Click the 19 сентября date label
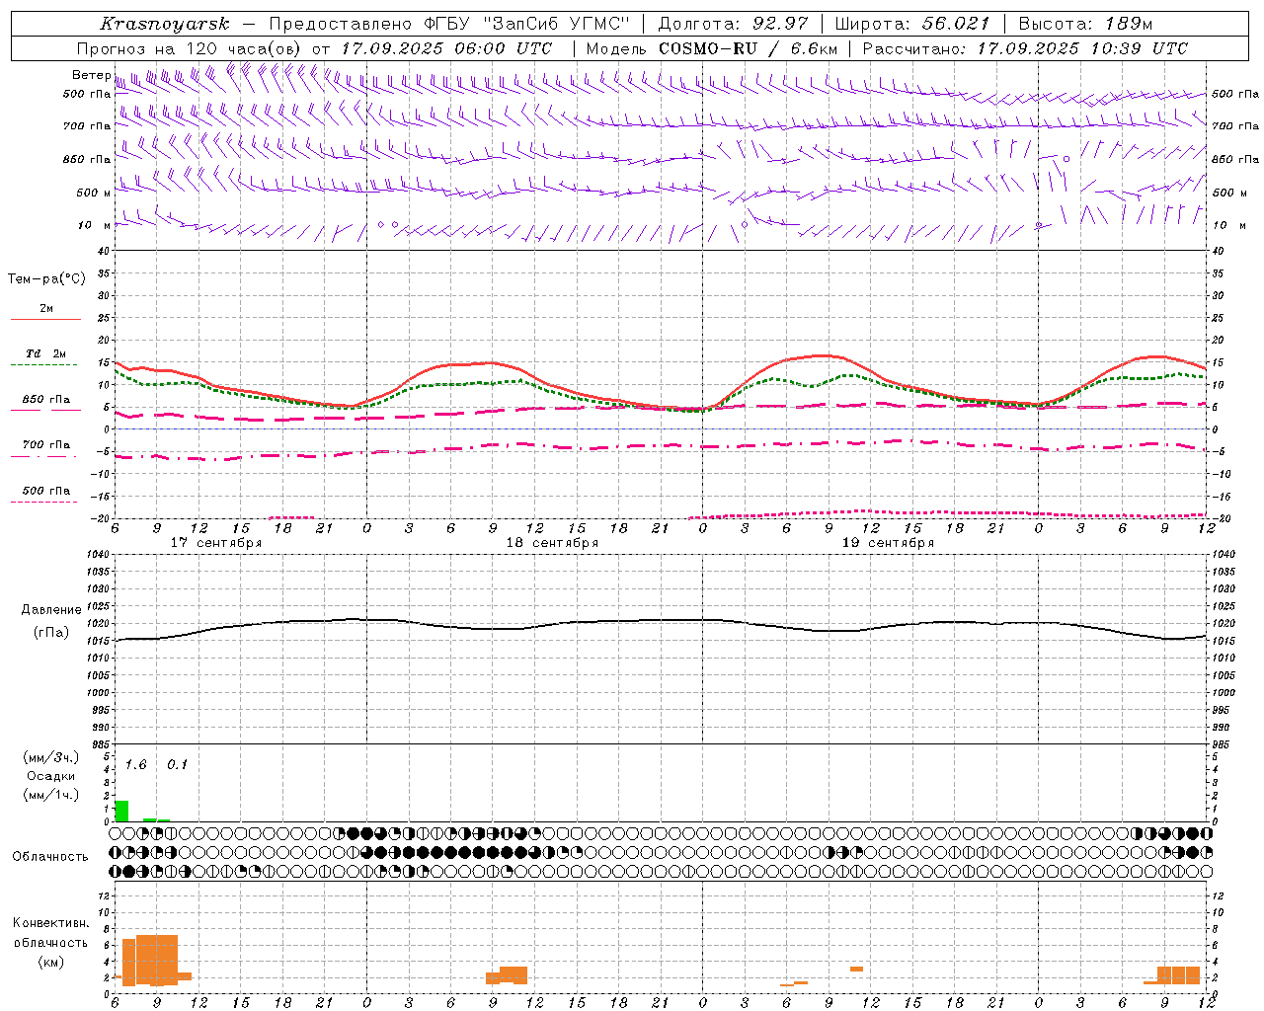This screenshot has height=1011, width=1264. pos(888,543)
